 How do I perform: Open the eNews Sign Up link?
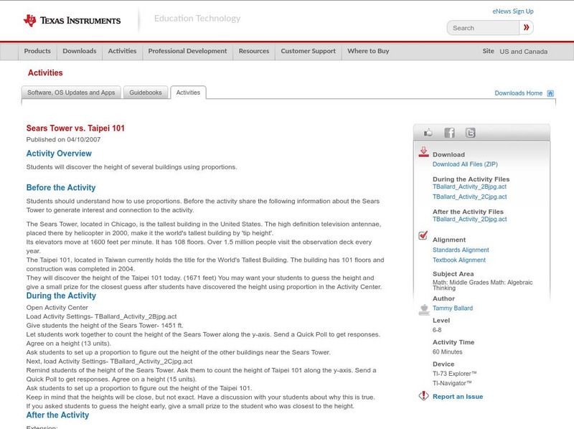pyautogui.click(x=513, y=11)
